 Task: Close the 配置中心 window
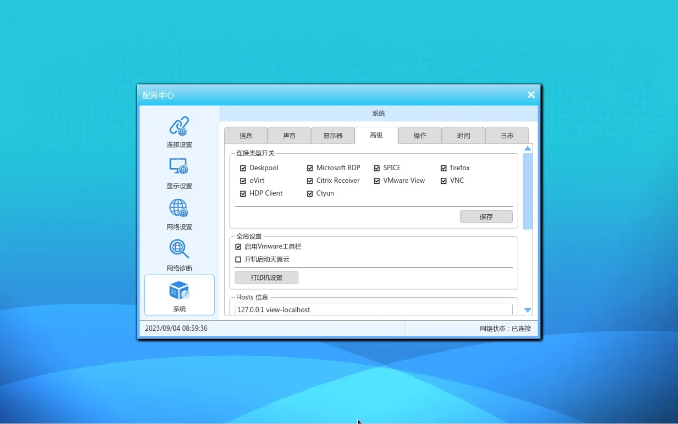point(531,95)
